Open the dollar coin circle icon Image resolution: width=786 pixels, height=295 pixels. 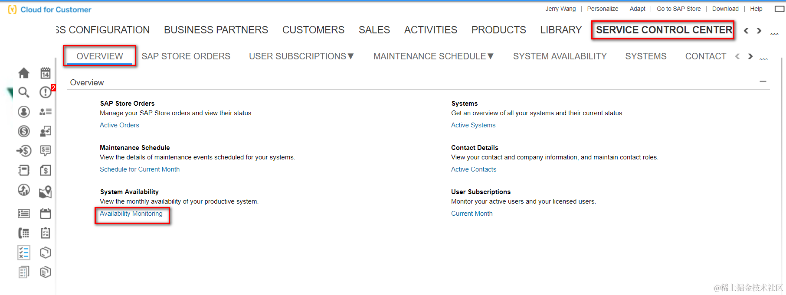(x=24, y=131)
